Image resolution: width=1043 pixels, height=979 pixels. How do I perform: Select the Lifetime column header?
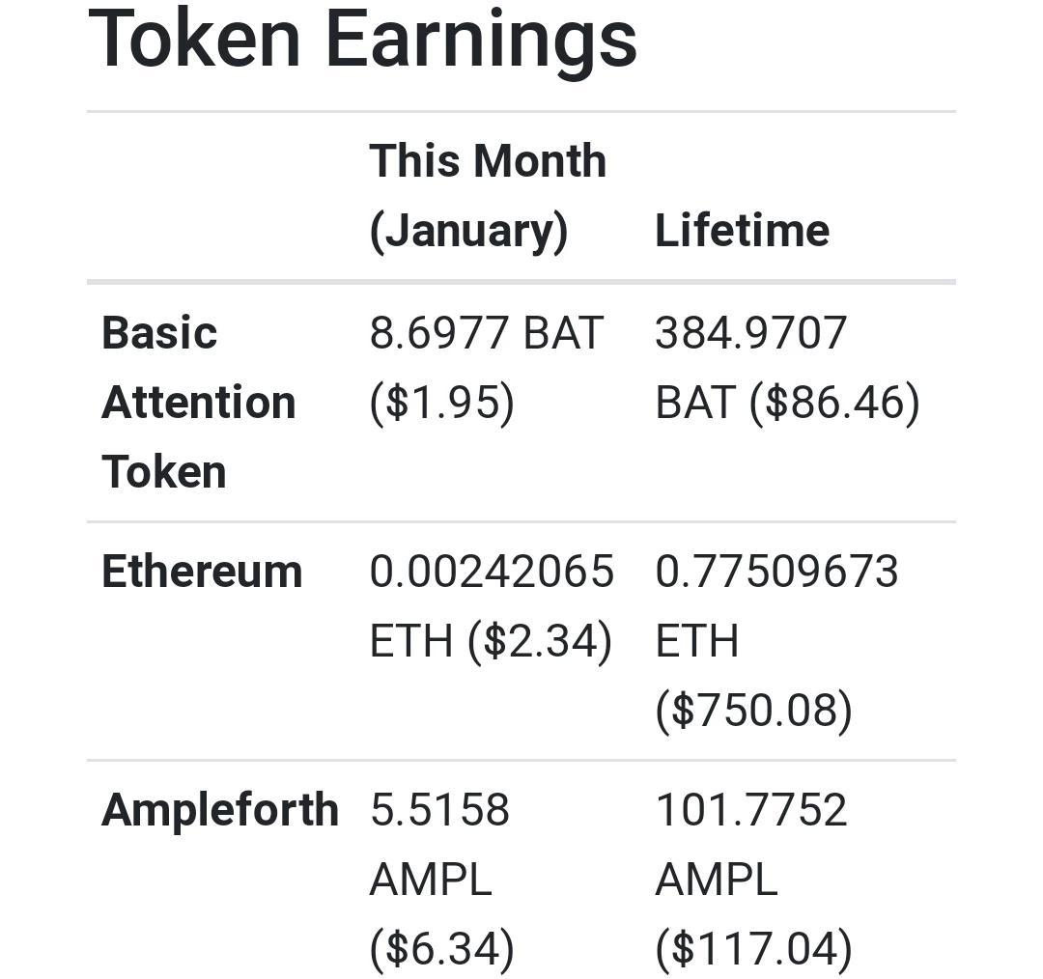(743, 230)
